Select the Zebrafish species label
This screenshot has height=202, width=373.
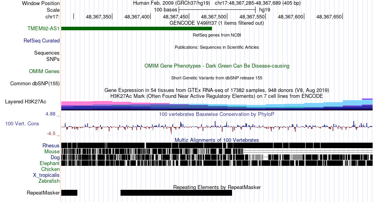(49, 181)
